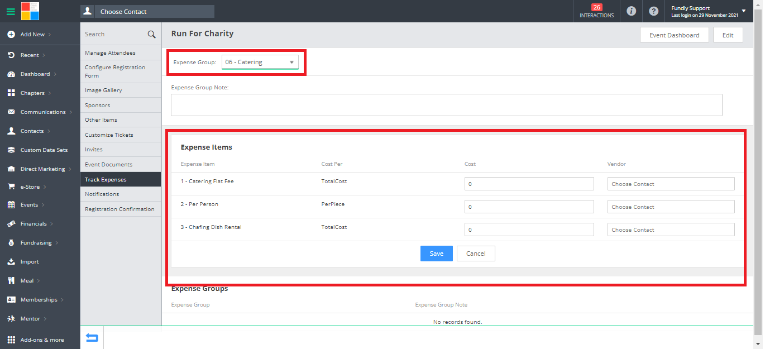Viewport: 765px width, 349px height.
Task: Click the Import tray icon
Action: pos(11,262)
